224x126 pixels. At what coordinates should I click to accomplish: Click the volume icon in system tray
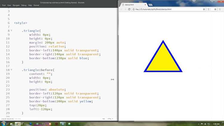tap(205, 124)
